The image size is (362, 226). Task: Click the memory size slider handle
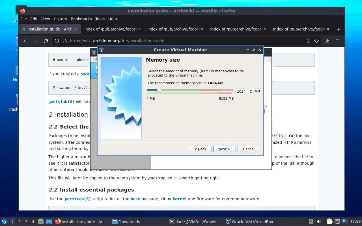click(x=159, y=90)
